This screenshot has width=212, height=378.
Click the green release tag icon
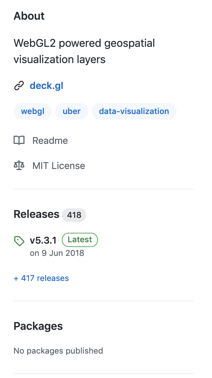pos(19,241)
